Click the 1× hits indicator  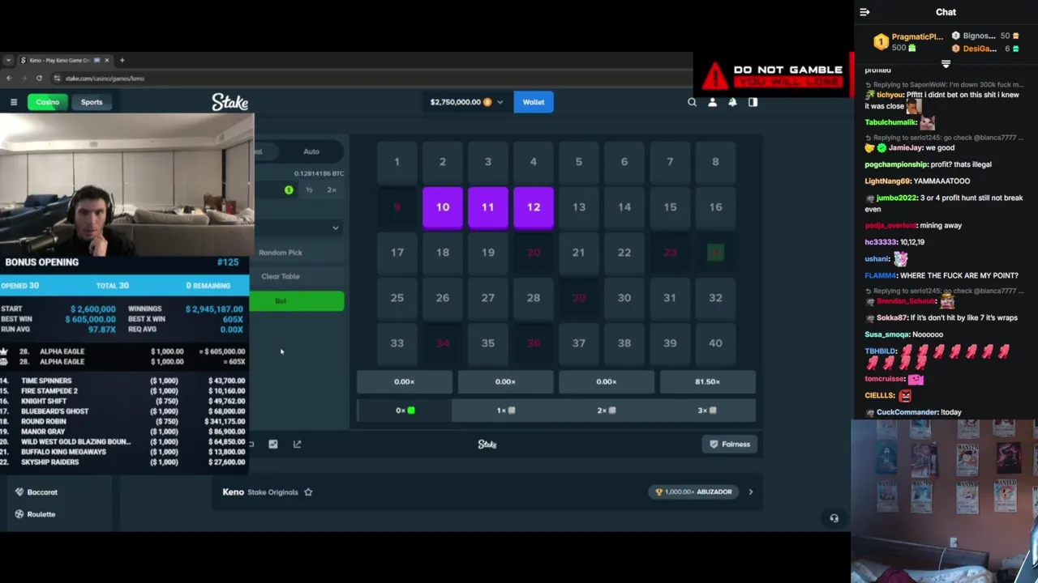[505, 411]
